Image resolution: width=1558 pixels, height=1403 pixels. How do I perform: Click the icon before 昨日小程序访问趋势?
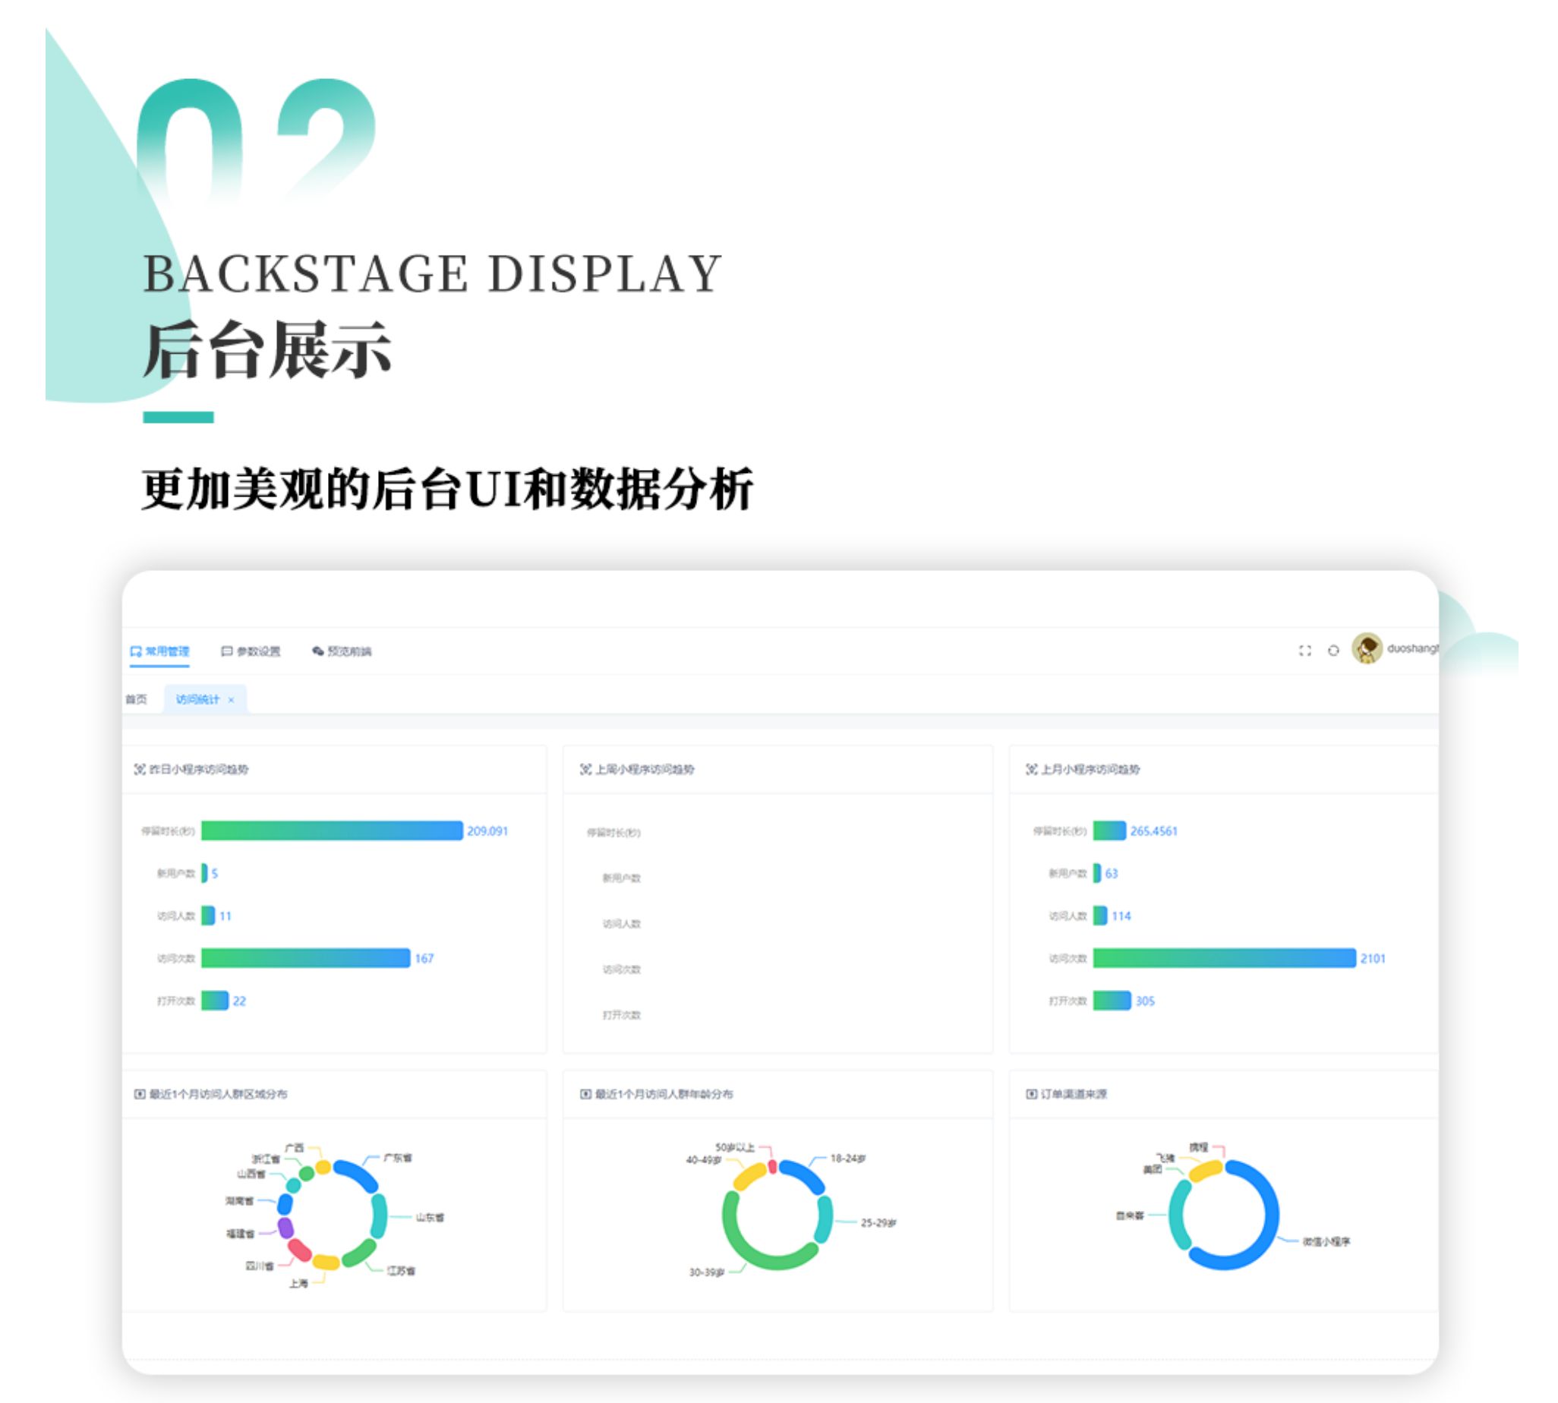coord(140,769)
